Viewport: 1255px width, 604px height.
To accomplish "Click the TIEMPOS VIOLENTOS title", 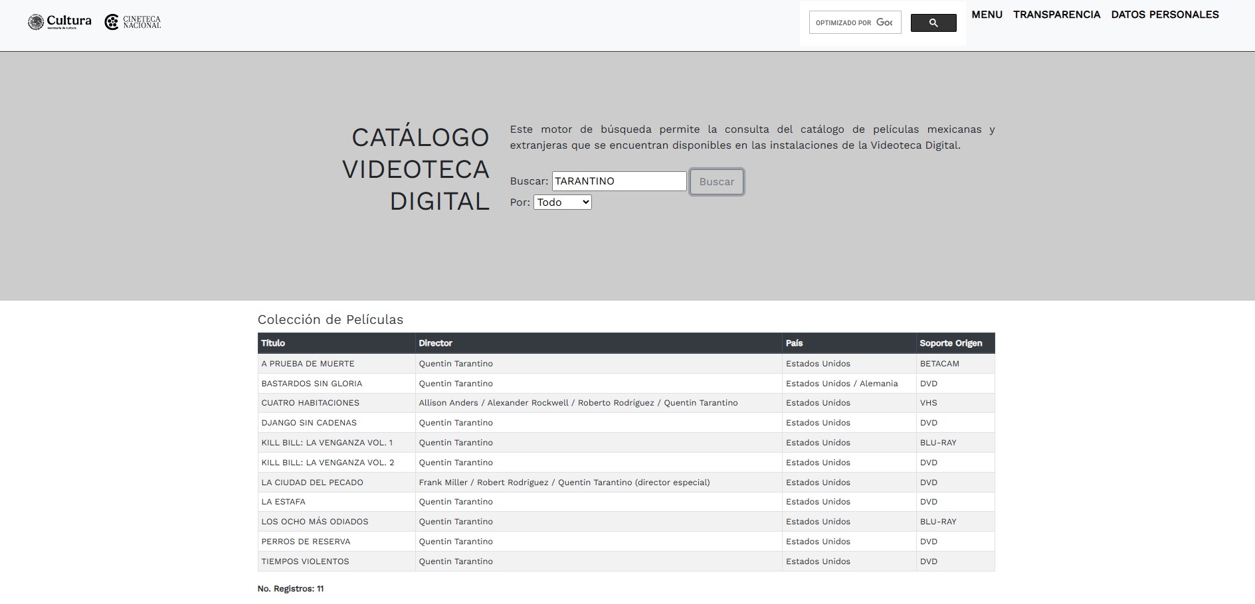I will (305, 562).
